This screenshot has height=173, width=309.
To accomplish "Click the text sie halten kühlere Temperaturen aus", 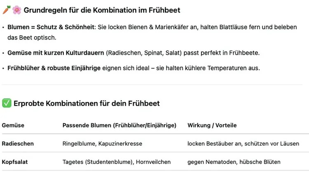I will tap(208, 68).
